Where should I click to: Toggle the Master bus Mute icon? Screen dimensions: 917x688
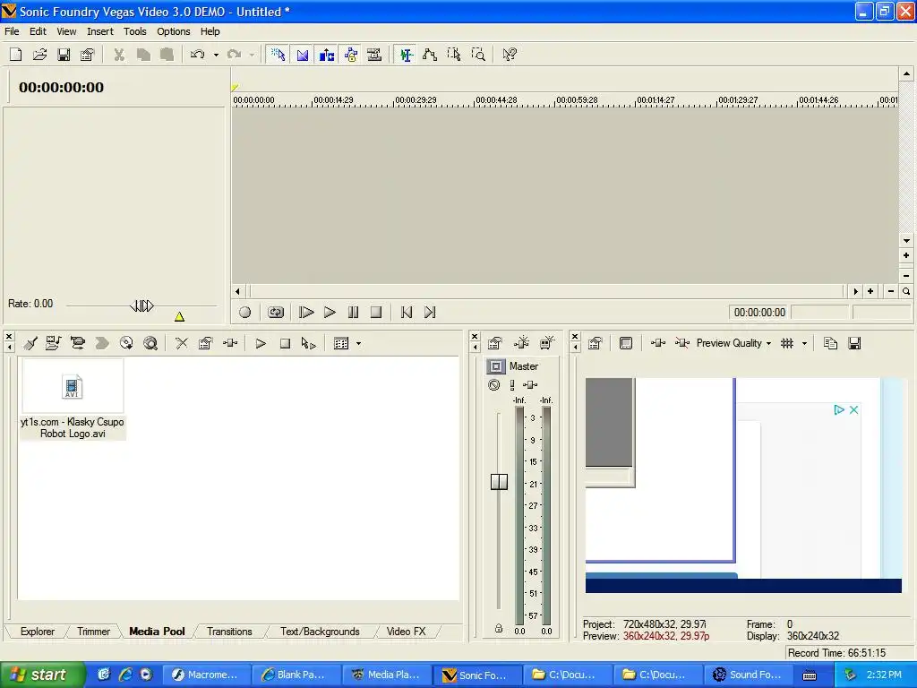click(494, 385)
